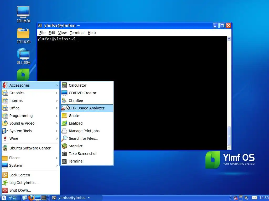Minimize the terminal window
This screenshot has width=269, height=201.
[x=216, y=25]
